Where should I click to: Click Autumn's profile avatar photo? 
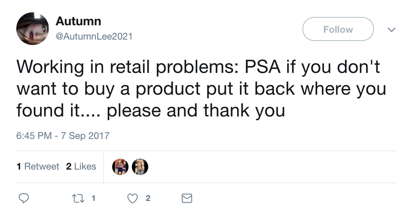33,28
